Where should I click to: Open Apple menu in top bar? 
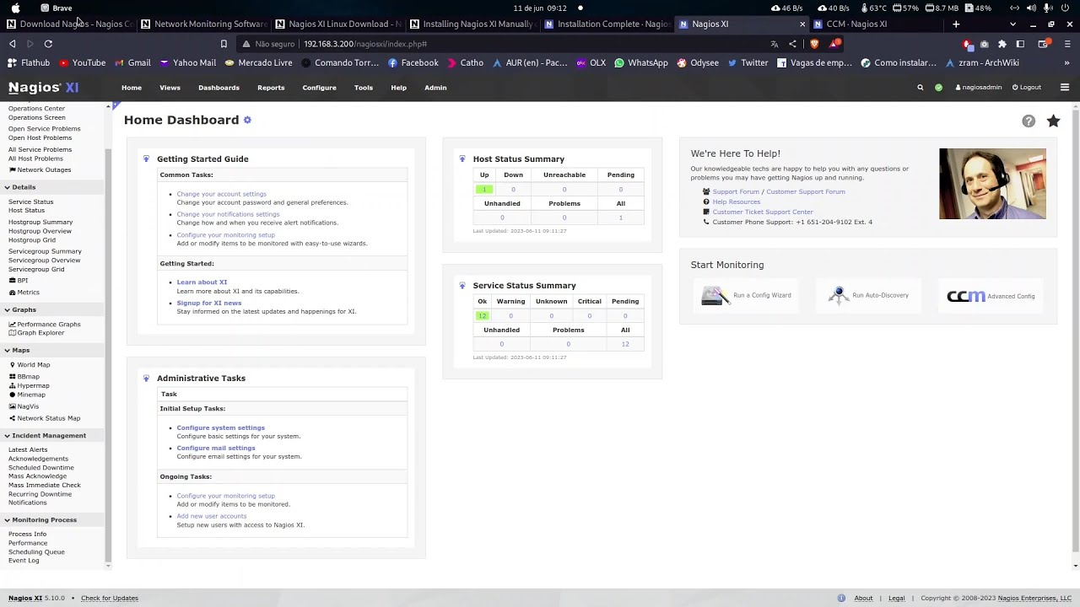(15, 8)
